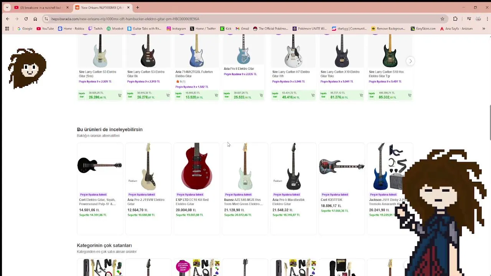Open Aria 714MK2TQBL Fullerton Elektro Gitar title
Screen dimensions: 491x276
click(194, 74)
